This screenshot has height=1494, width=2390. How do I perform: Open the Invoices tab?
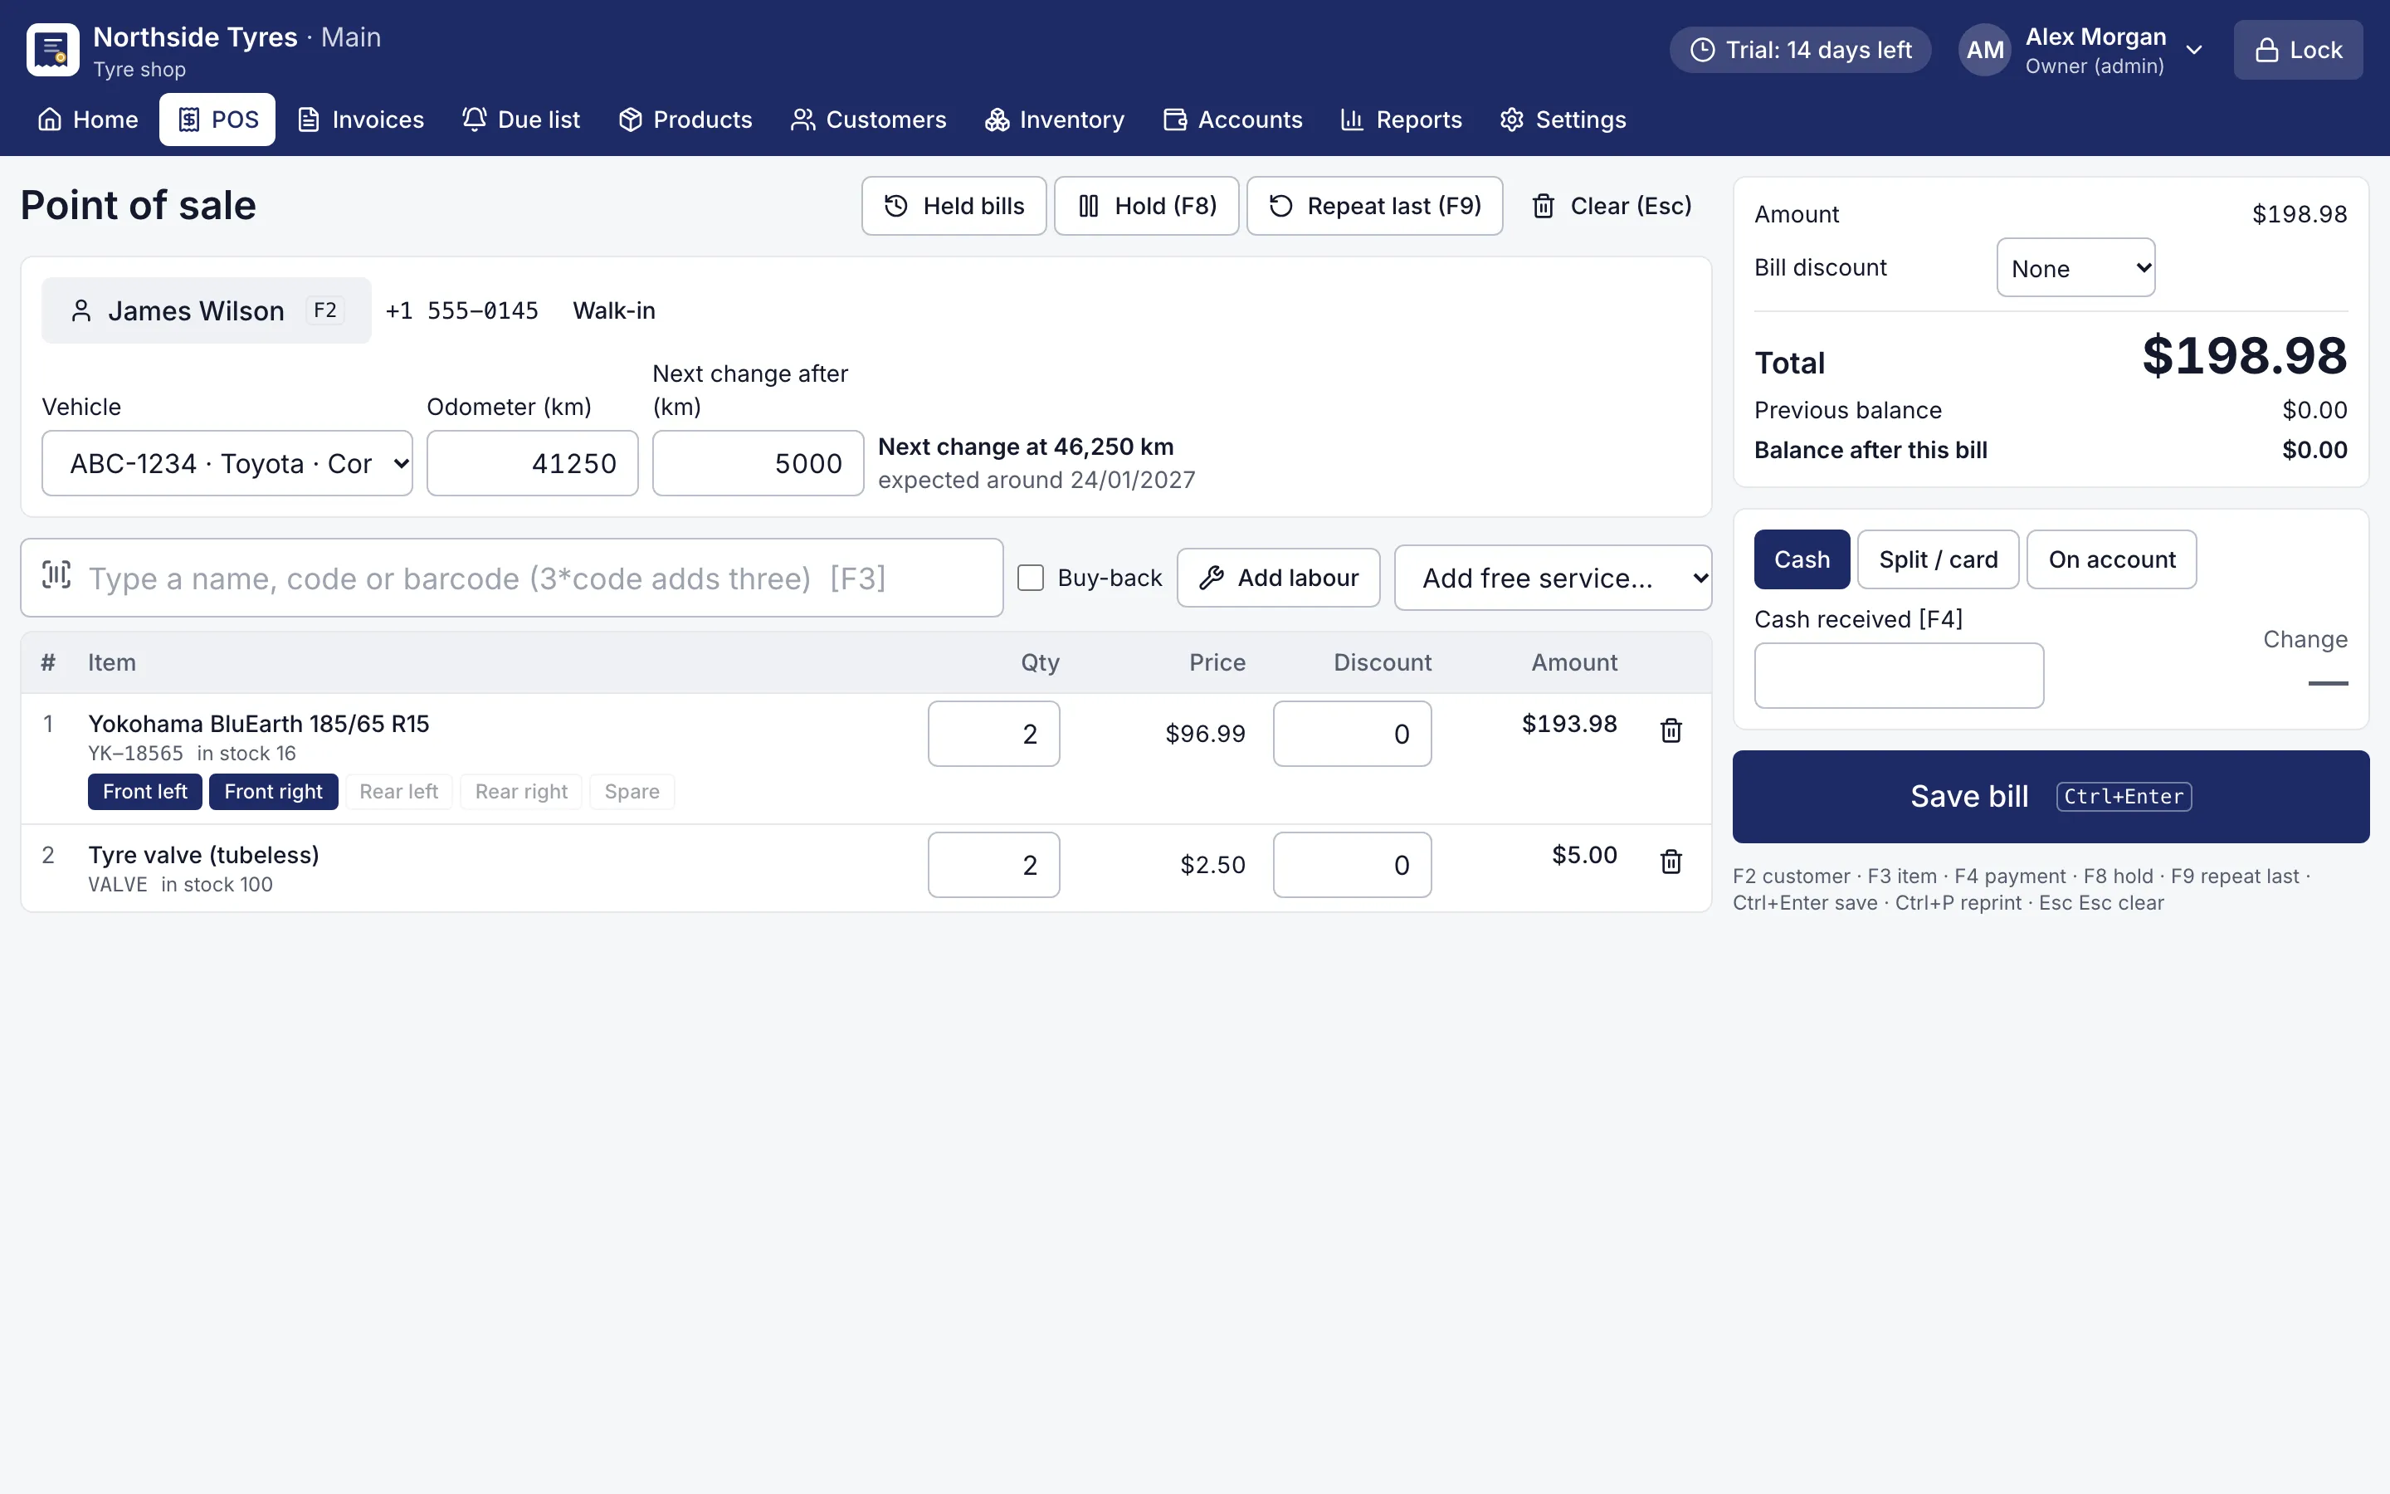coord(362,120)
